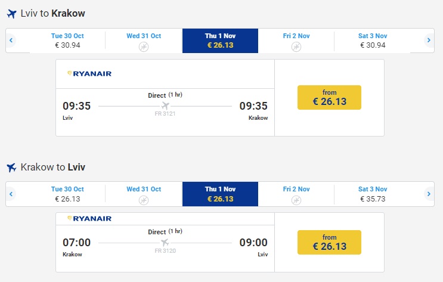
Task: Choose the €26.13 fare for the 09:35 Lviv flight
Action: click(x=329, y=98)
